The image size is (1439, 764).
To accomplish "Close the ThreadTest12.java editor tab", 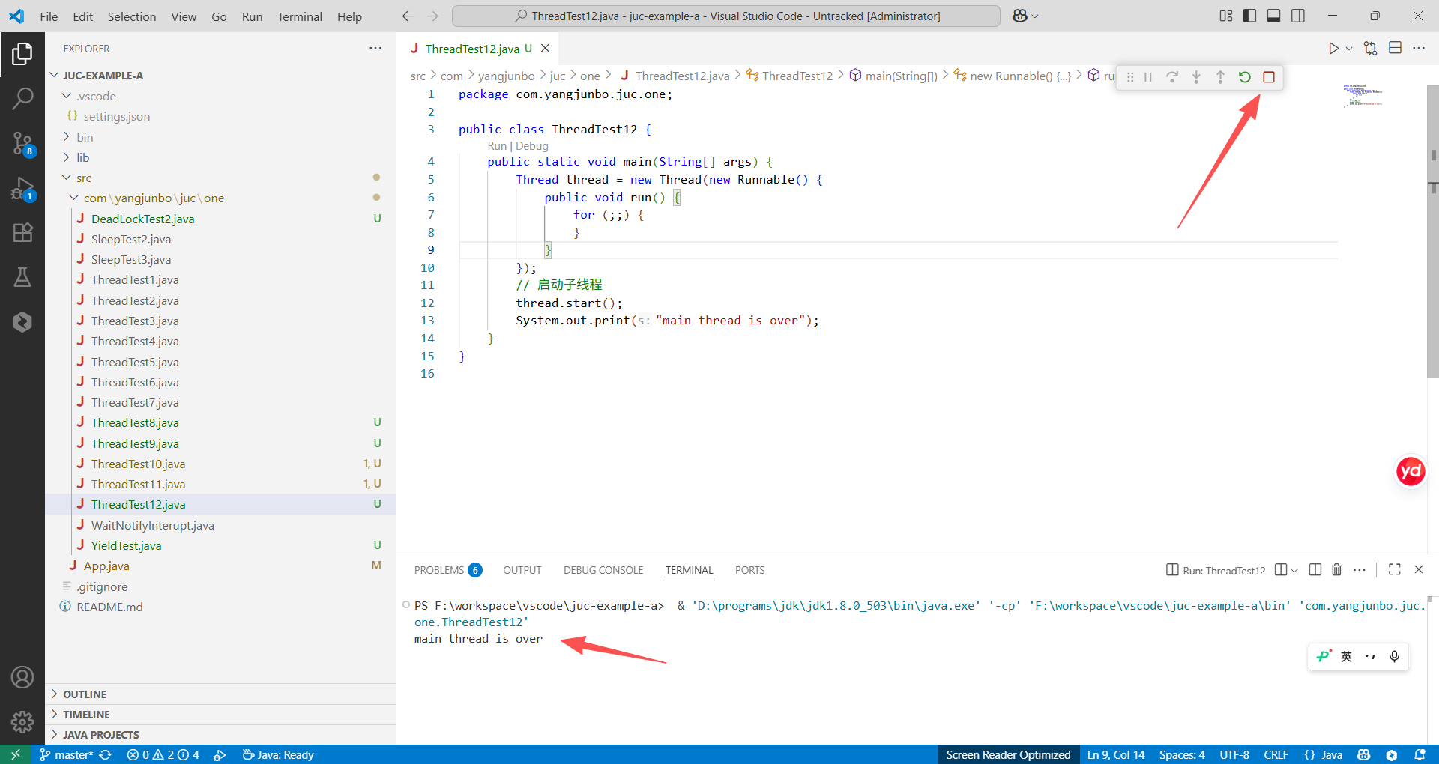I will point(546,48).
